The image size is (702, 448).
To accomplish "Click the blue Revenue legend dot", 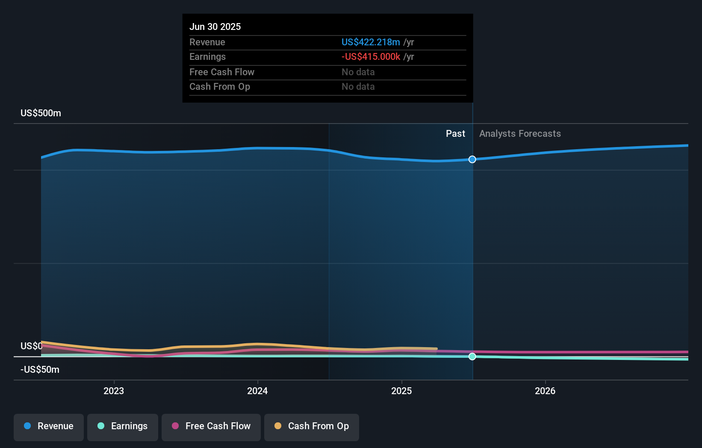I will pos(27,426).
